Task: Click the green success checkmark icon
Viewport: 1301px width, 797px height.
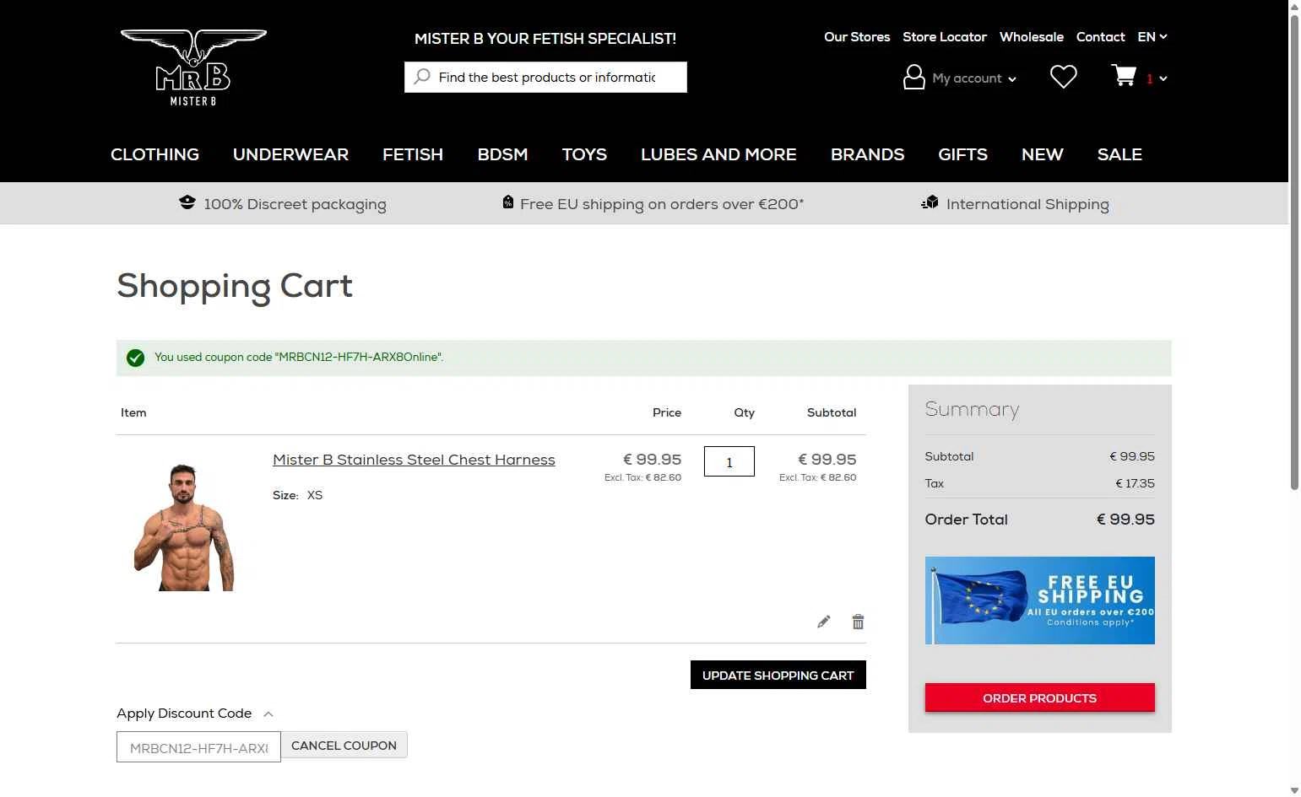Action: click(135, 358)
